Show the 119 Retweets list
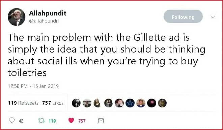 click(23, 103)
